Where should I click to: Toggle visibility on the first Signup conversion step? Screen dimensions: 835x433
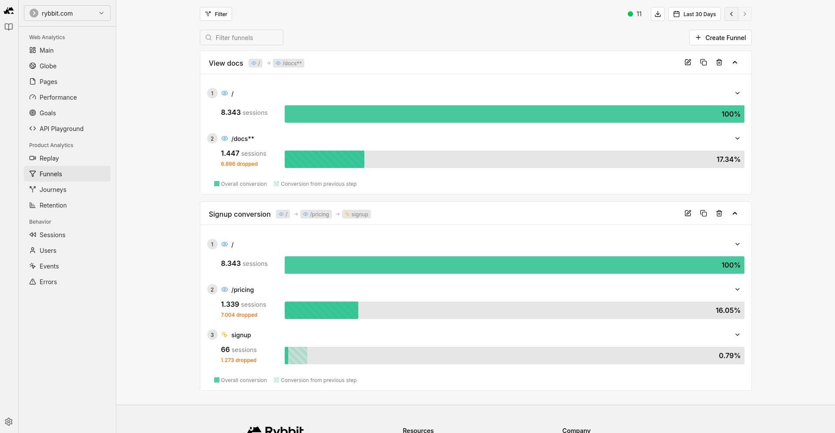[x=225, y=244]
